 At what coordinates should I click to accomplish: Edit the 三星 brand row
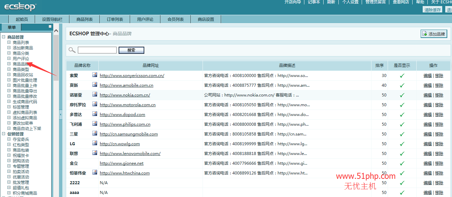click(427, 134)
